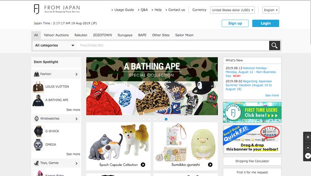The image size is (311, 176).
Task: Expand the Toys, Games category arrow
Action: [x=77, y=163]
